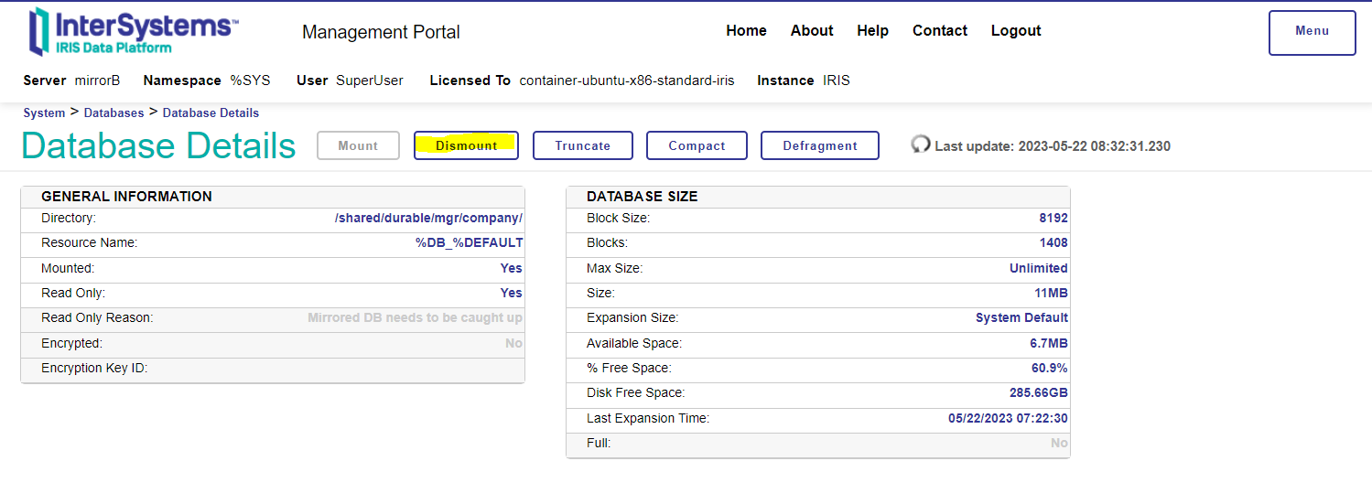
Task: Navigate to System breadcrumb
Action: point(44,113)
